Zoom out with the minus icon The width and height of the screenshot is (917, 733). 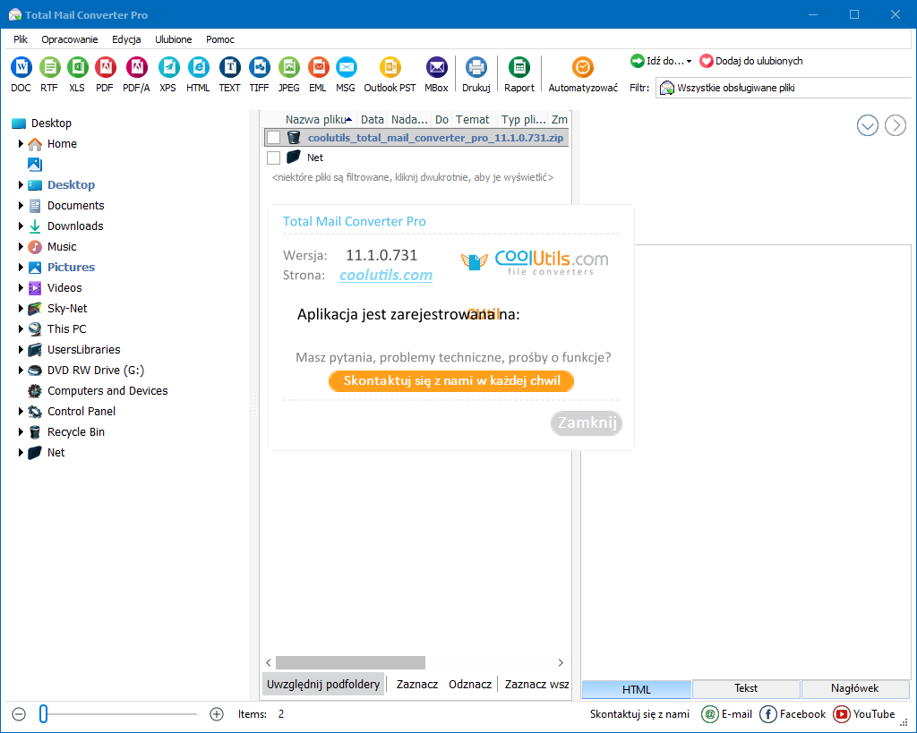19,713
